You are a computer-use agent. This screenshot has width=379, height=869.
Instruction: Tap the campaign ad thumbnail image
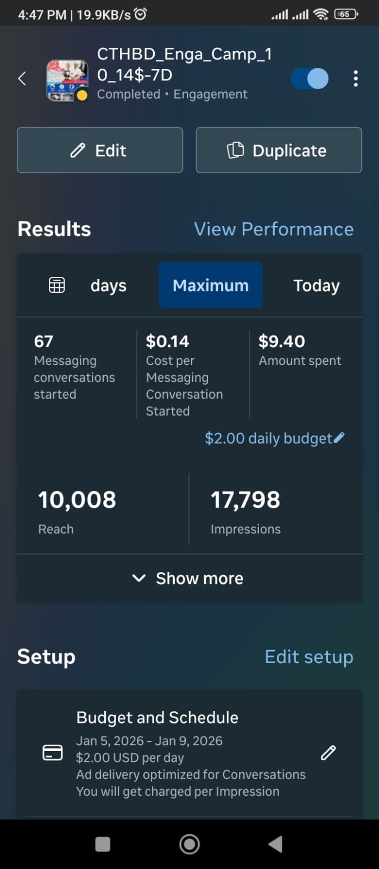67,80
